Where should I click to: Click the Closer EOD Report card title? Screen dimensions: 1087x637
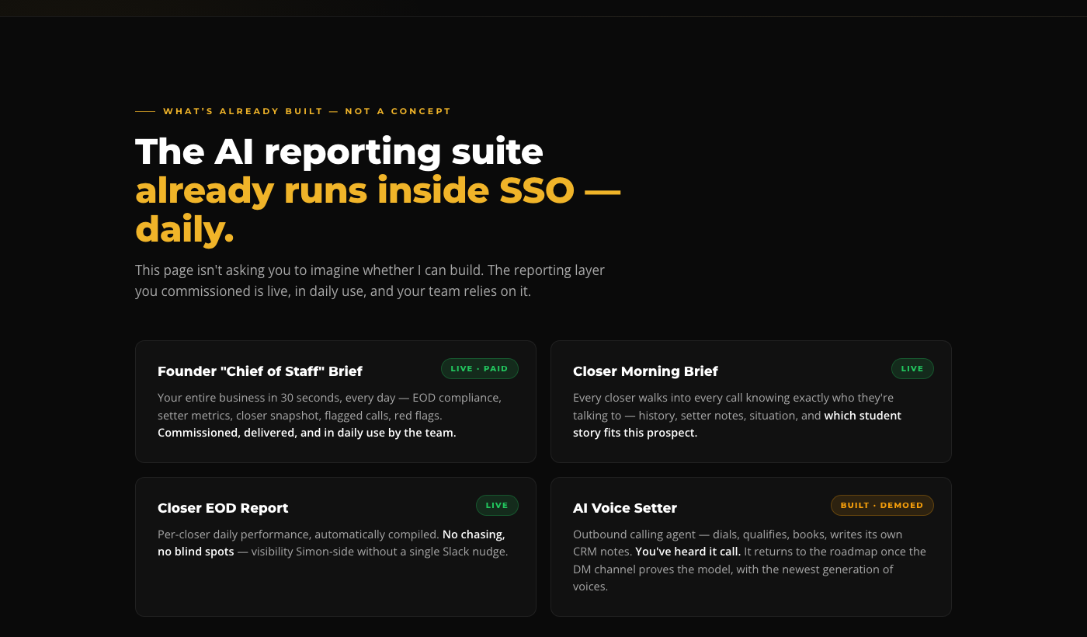[x=223, y=508]
